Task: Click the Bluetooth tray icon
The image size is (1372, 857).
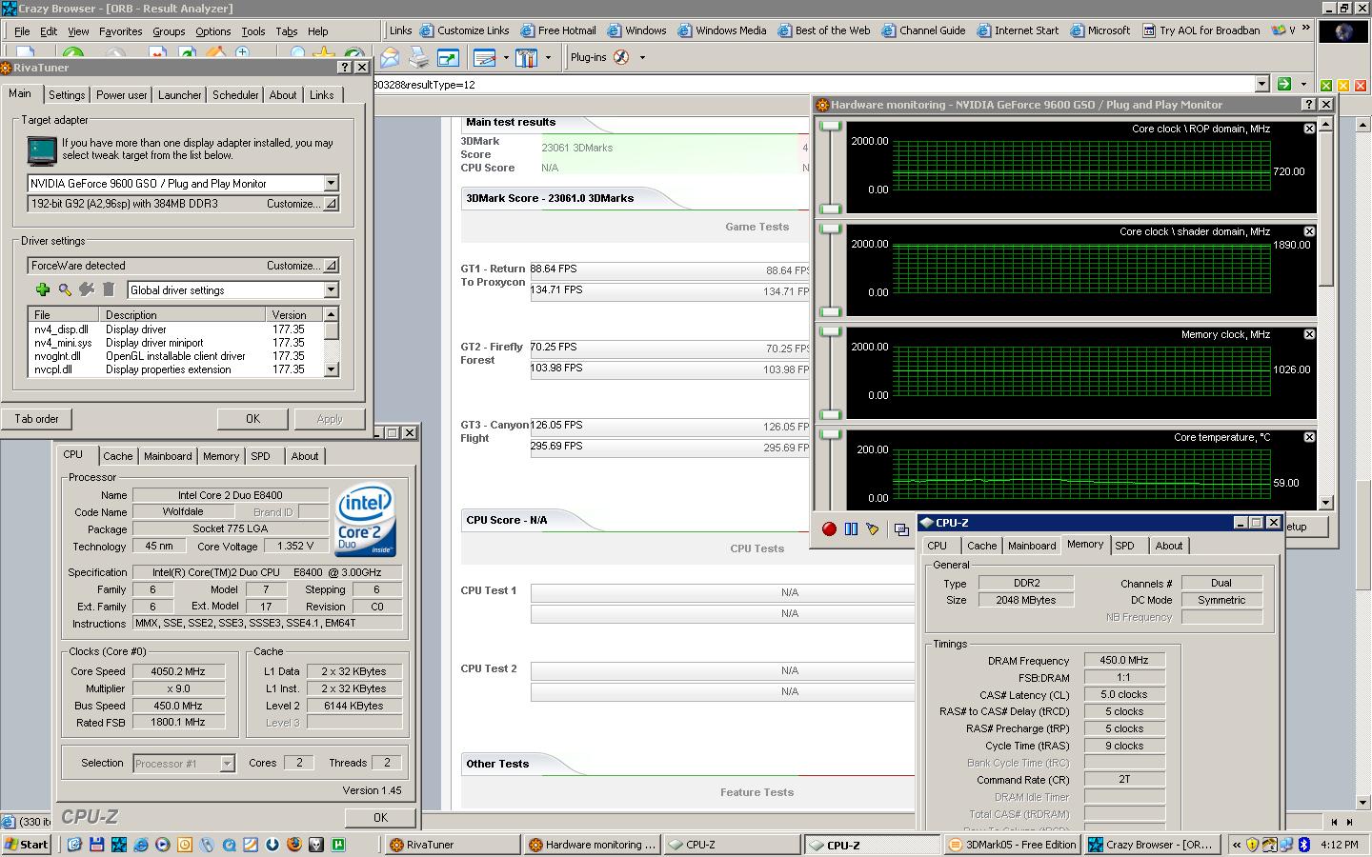Action: pos(1304,845)
